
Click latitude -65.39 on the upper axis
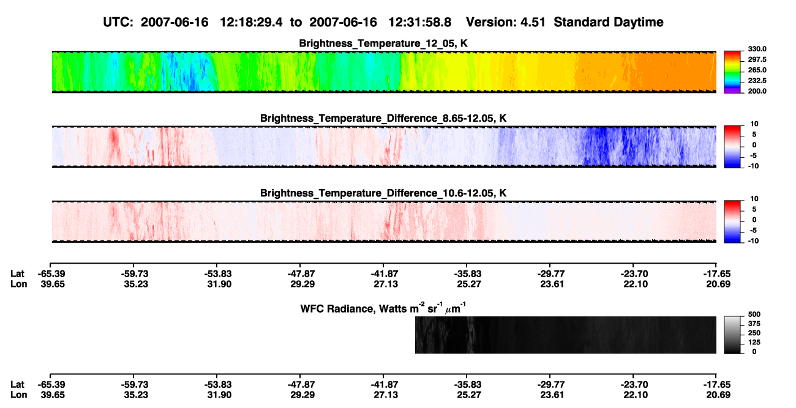[x=50, y=273]
